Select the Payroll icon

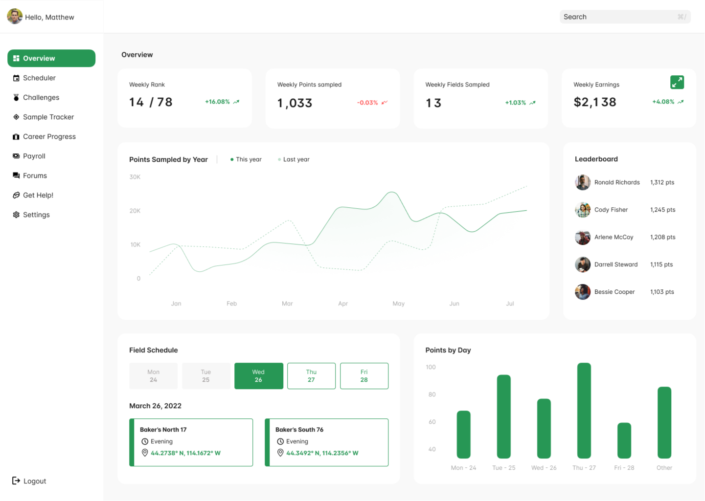[x=16, y=156]
